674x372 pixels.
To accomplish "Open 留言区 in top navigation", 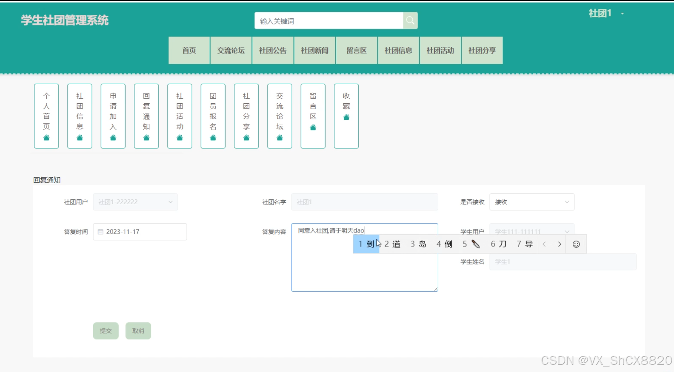I will pos(357,51).
